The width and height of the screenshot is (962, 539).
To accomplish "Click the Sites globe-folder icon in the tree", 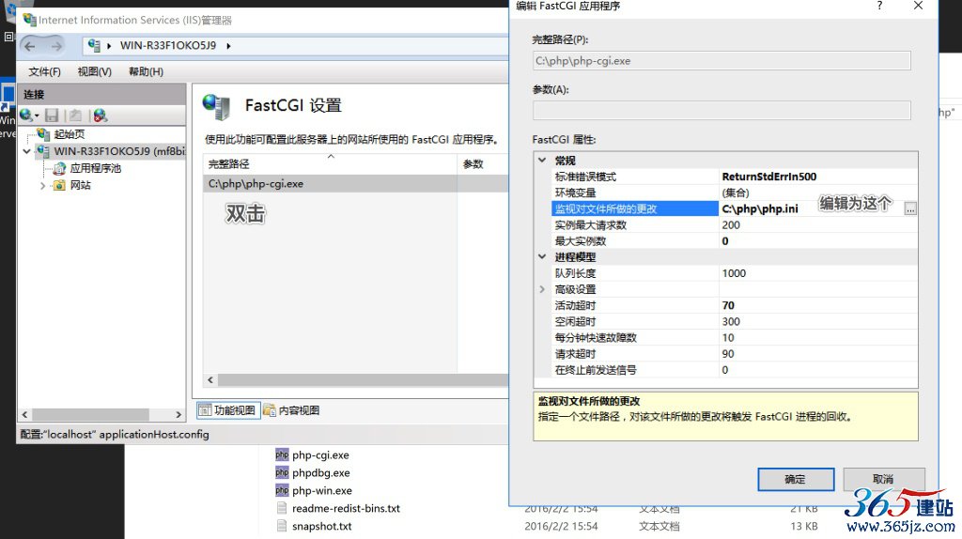I will (x=59, y=185).
